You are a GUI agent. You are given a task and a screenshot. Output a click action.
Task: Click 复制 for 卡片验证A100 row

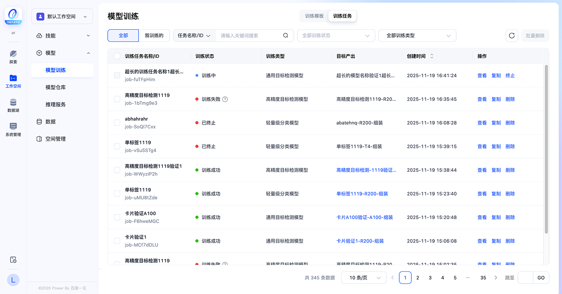tap(496, 217)
